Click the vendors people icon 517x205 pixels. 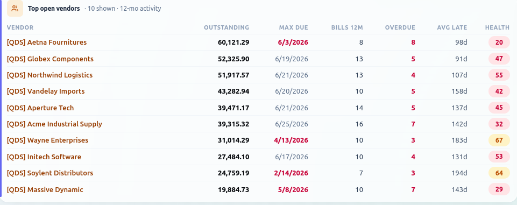15,9
